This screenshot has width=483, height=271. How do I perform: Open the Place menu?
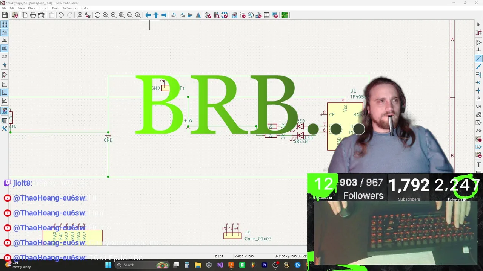click(32, 8)
